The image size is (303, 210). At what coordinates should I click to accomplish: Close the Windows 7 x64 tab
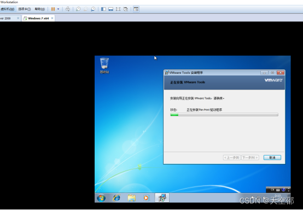pos(52,18)
